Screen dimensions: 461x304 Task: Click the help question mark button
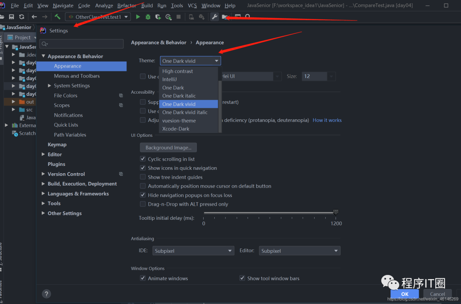tap(47, 294)
